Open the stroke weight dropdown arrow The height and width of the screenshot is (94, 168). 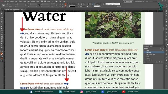76,4
